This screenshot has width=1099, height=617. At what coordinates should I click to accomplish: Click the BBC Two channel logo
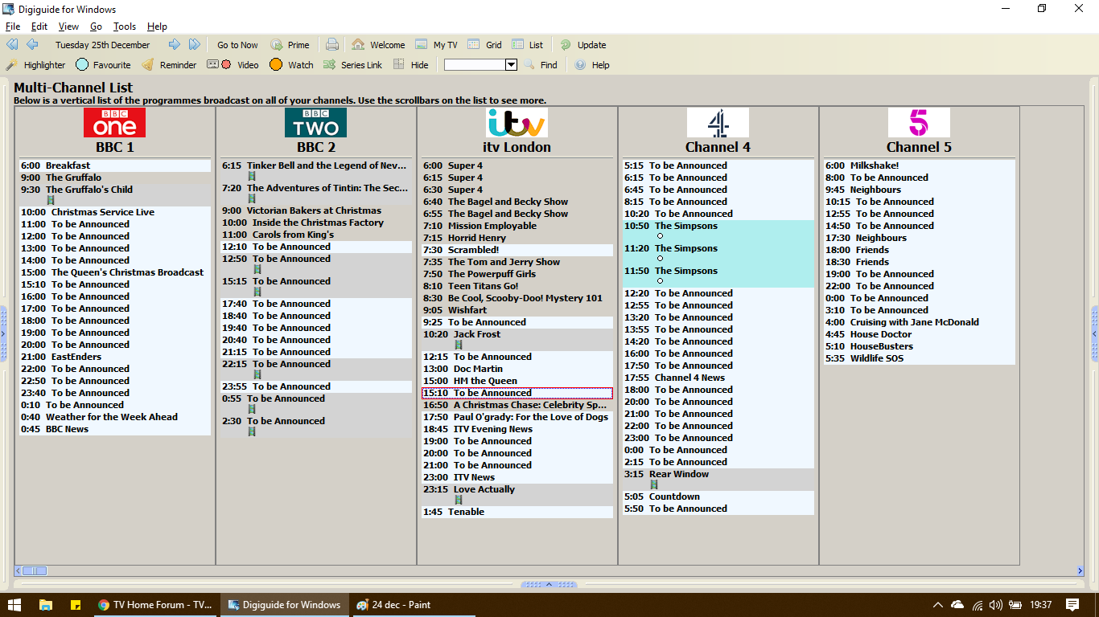(x=316, y=122)
